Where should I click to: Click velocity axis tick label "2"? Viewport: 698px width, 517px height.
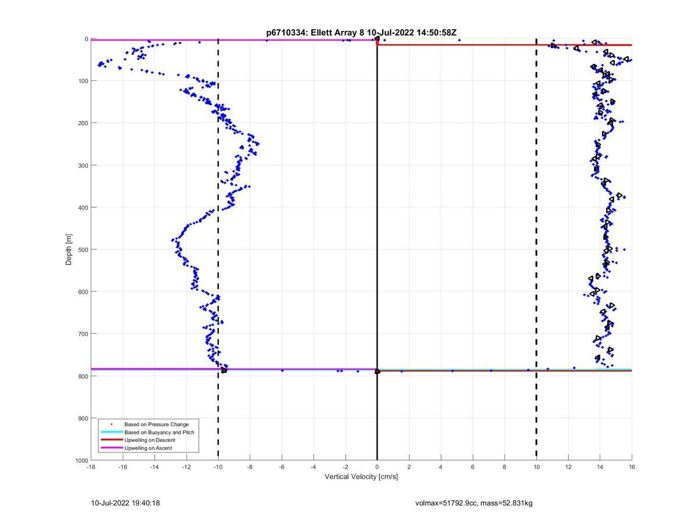(409, 467)
